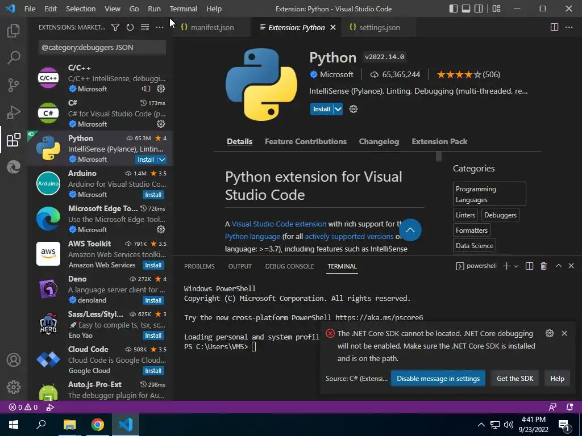This screenshot has width=582, height=436.
Task: Split the editor to the right
Action: pos(554,27)
